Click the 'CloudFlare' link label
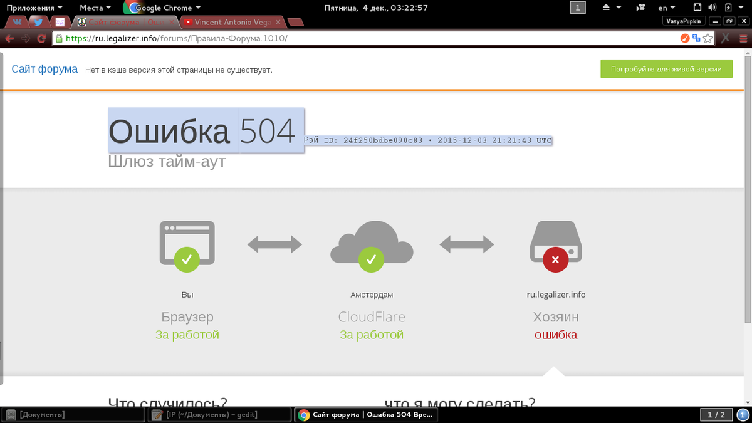Viewport: 752px width, 423px height. pyautogui.click(x=372, y=317)
